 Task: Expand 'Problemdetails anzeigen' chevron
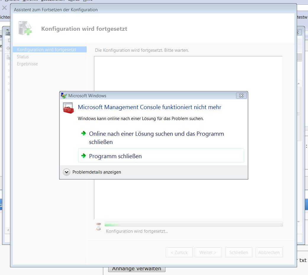[67, 172]
